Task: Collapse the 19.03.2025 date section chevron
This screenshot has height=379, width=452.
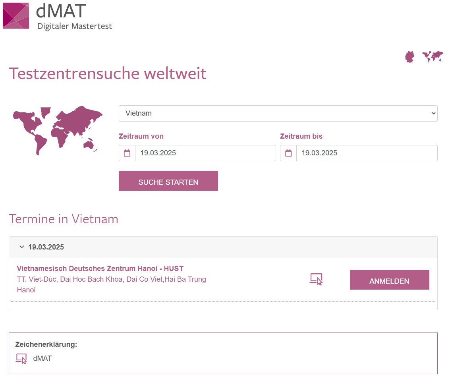Action: click(22, 247)
